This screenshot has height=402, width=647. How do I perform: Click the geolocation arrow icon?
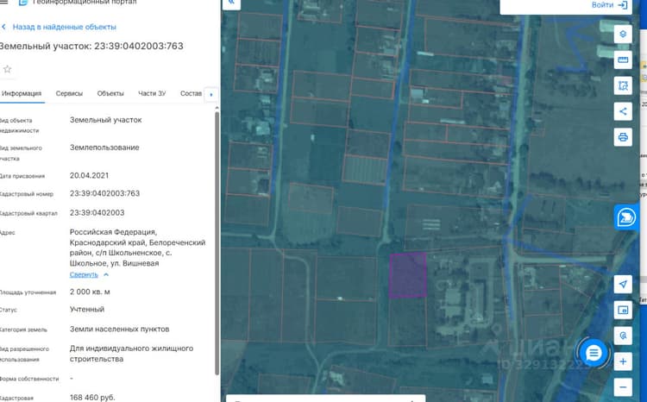click(x=623, y=284)
